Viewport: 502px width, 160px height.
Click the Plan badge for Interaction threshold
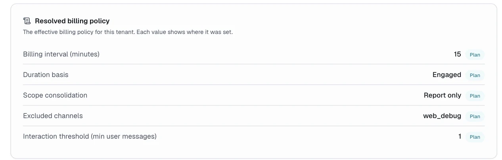475,137
